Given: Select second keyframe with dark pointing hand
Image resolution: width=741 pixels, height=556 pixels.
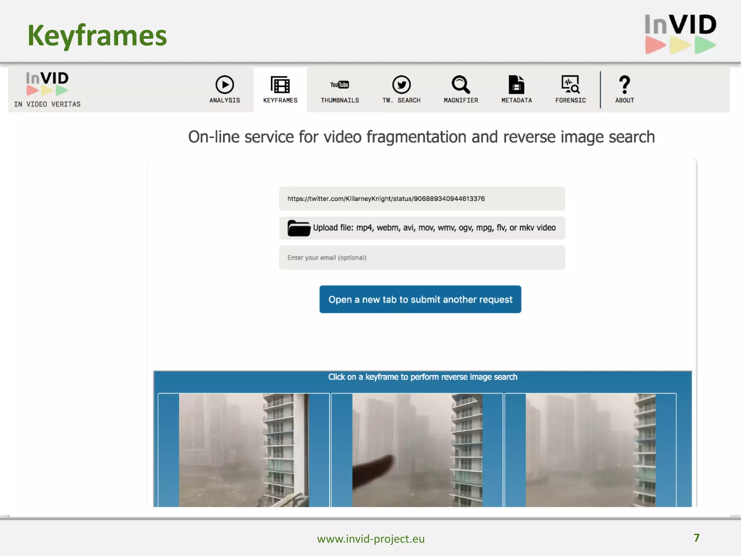Looking at the screenshot, I should point(417,450).
